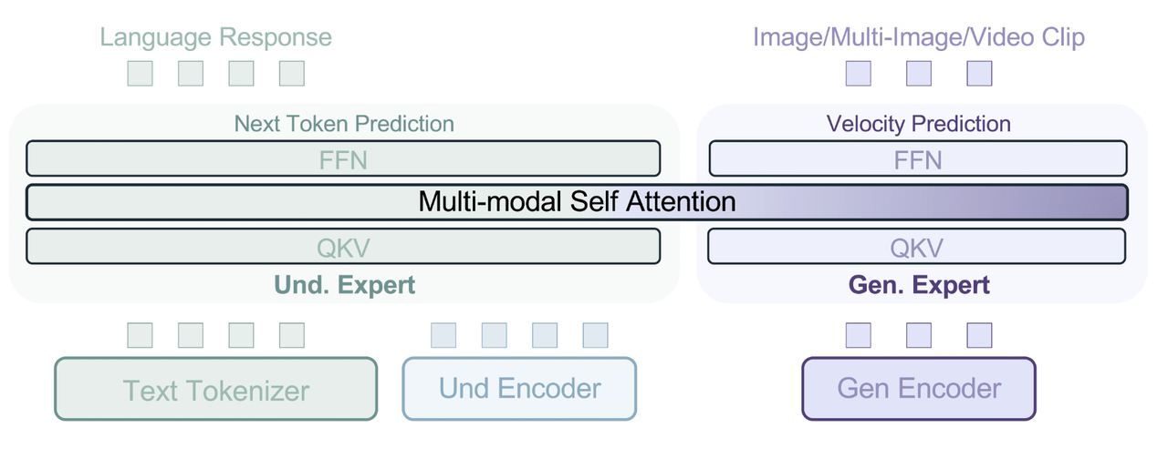Image resolution: width=1168 pixels, height=459 pixels.
Task: Click the Text Tokenizer box
Action: [x=215, y=389]
